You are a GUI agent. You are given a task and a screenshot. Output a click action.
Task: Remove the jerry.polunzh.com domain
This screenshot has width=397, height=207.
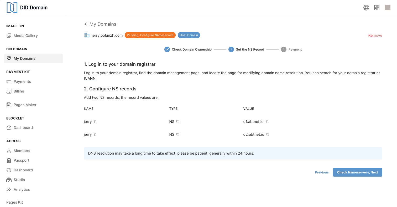click(x=375, y=35)
